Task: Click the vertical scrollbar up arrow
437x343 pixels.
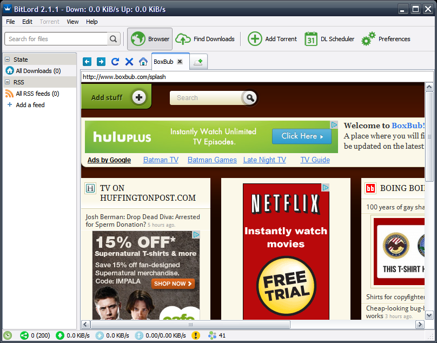Action: point(429,87)
